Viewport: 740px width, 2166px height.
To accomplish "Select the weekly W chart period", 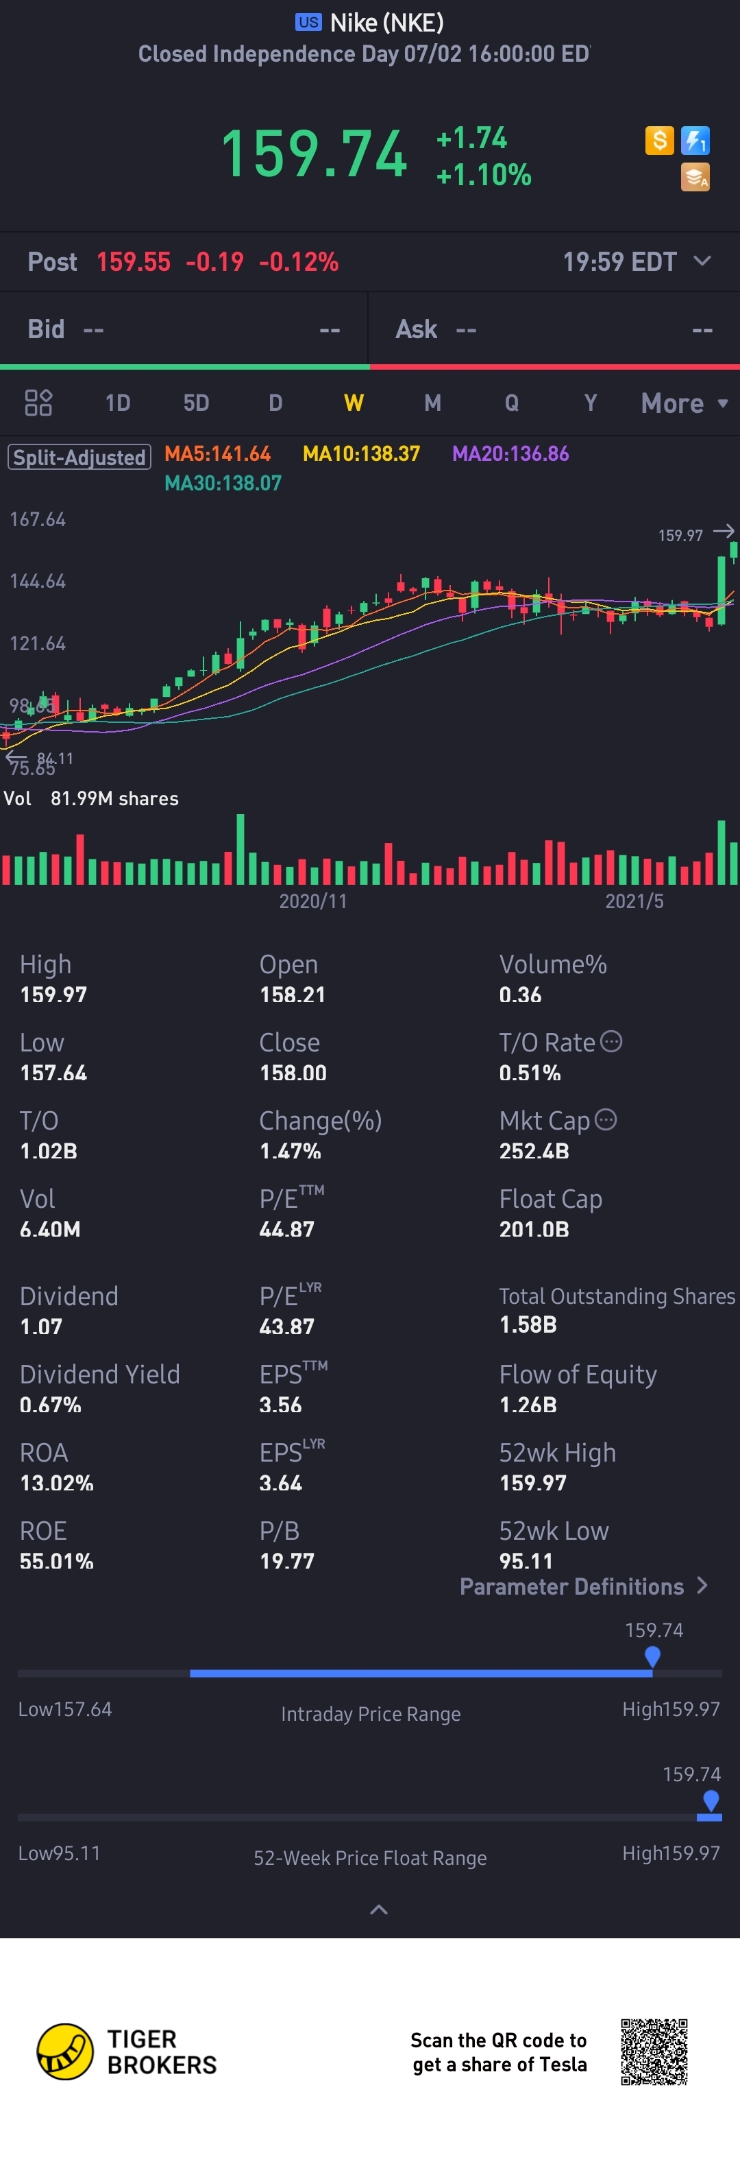I will tap(354, 403).
